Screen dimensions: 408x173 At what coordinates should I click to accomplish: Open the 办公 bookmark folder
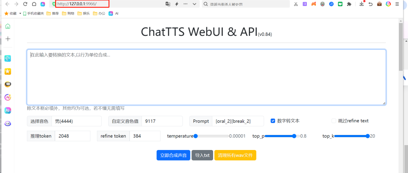click(x=99, y=14)
